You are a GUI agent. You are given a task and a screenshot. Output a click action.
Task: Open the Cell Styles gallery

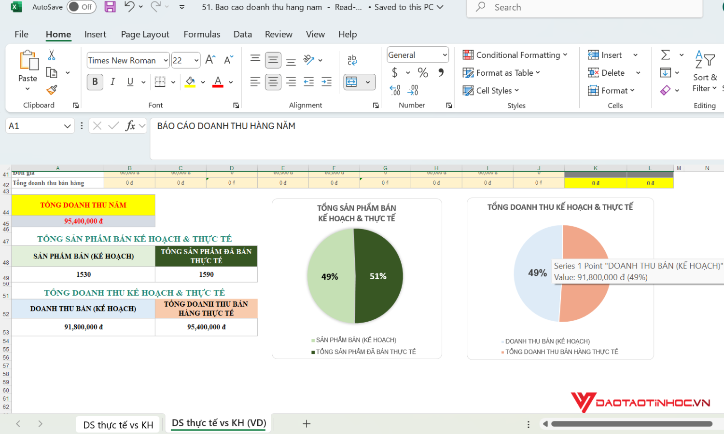point(491,91)
